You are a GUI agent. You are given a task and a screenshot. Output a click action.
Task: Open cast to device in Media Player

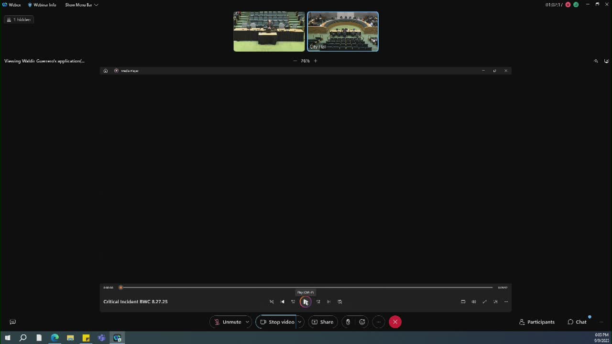click(463, 301)
